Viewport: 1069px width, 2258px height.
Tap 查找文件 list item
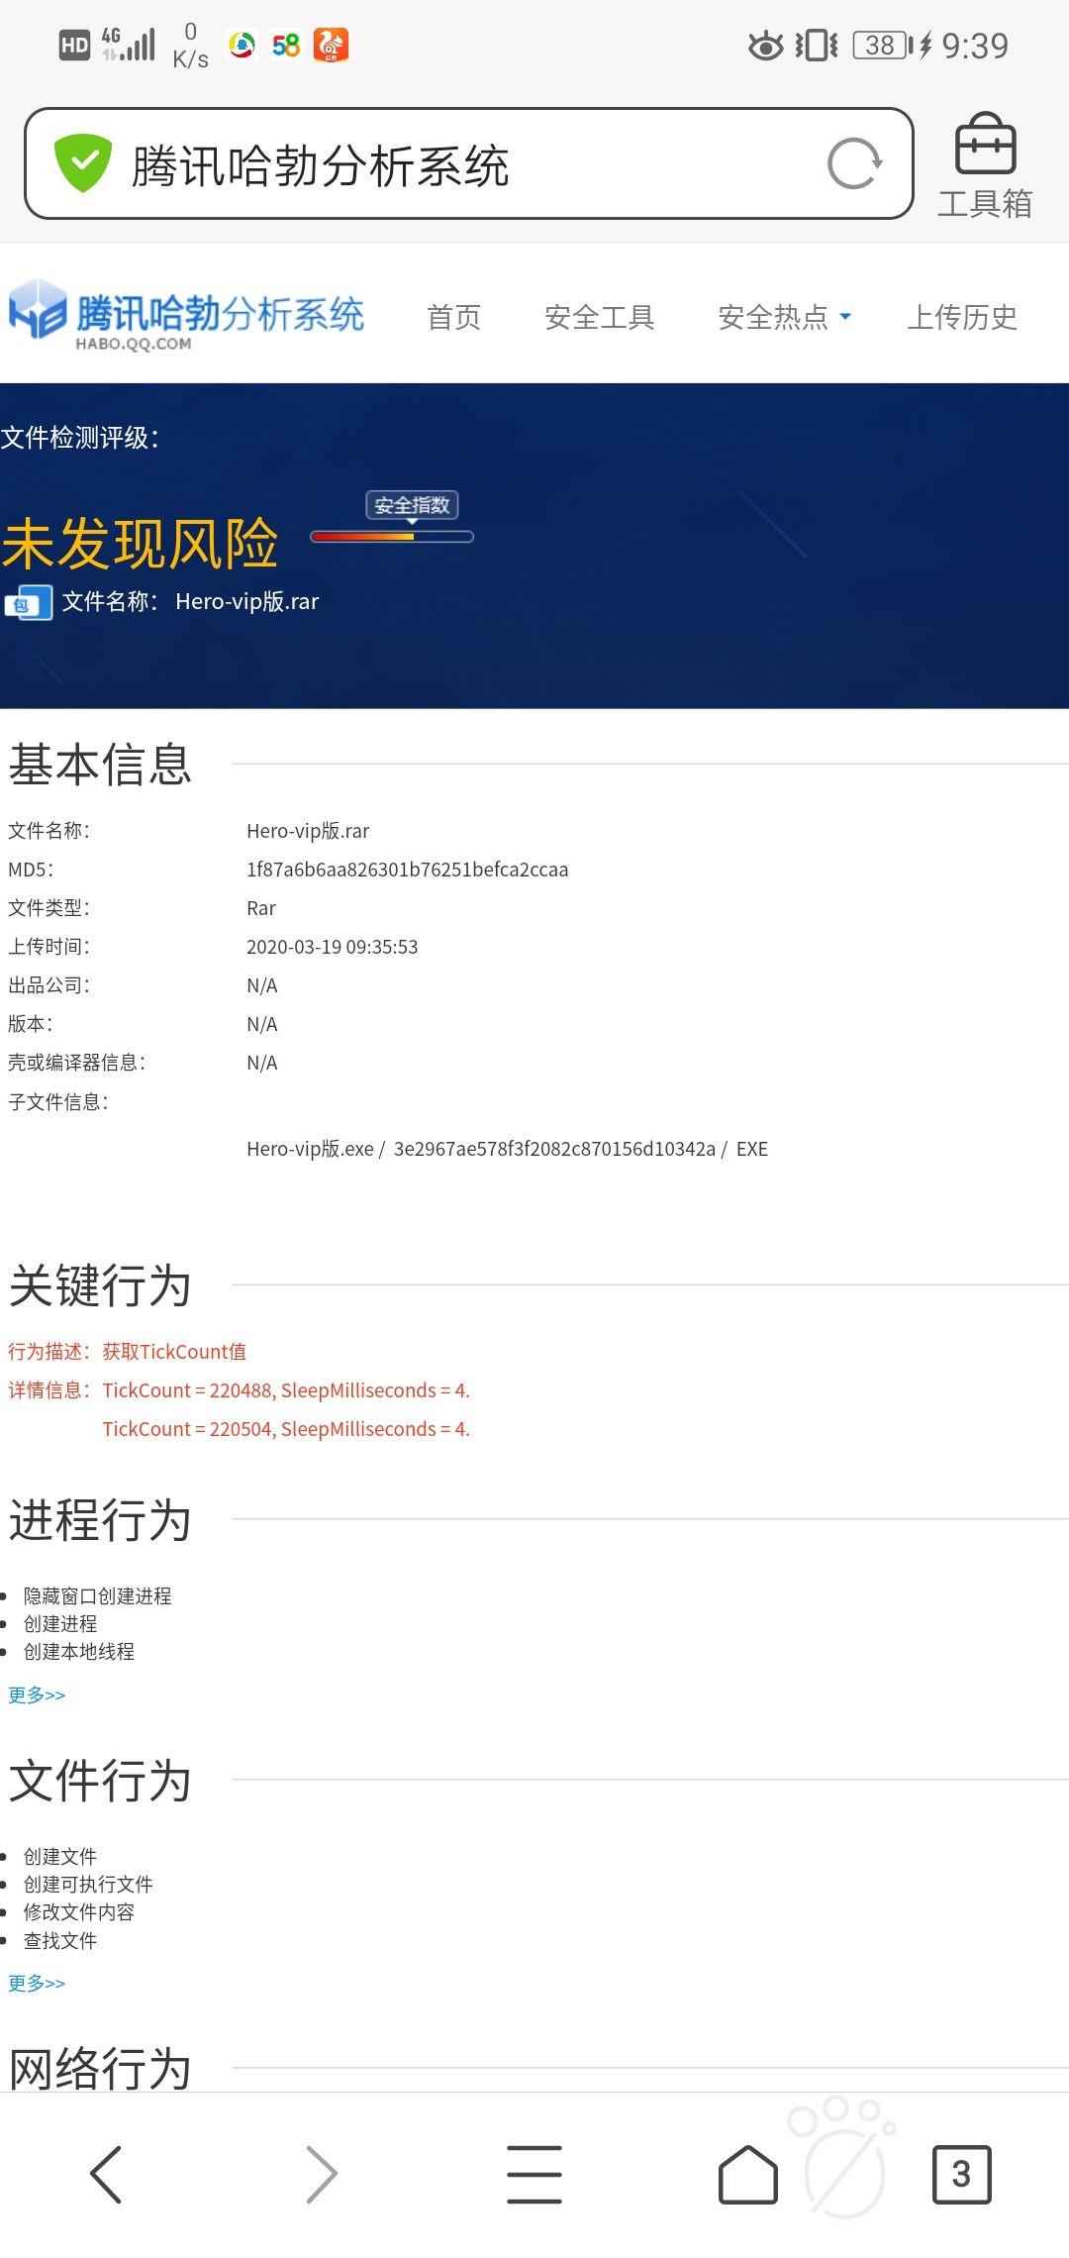pos(60,1940)
